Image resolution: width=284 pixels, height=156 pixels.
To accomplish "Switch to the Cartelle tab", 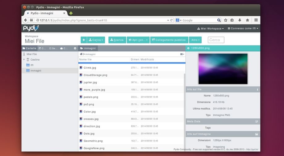I will [29, 48].
